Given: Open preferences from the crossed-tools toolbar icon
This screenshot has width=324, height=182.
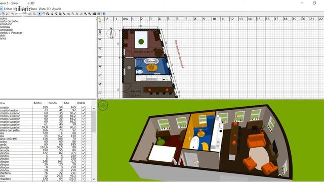Looking at the screenshot, I should [7, 14].
